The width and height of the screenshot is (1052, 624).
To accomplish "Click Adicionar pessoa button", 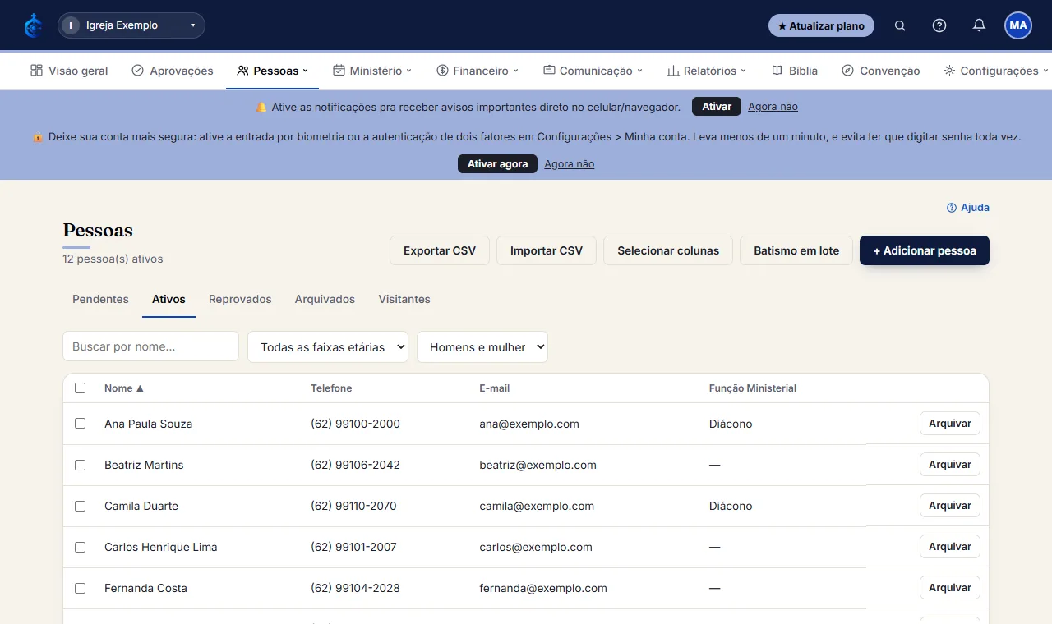I will [x=925, y=250].
